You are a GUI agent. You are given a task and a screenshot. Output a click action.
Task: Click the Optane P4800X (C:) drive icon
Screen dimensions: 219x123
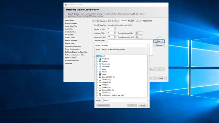coord(100,77)
